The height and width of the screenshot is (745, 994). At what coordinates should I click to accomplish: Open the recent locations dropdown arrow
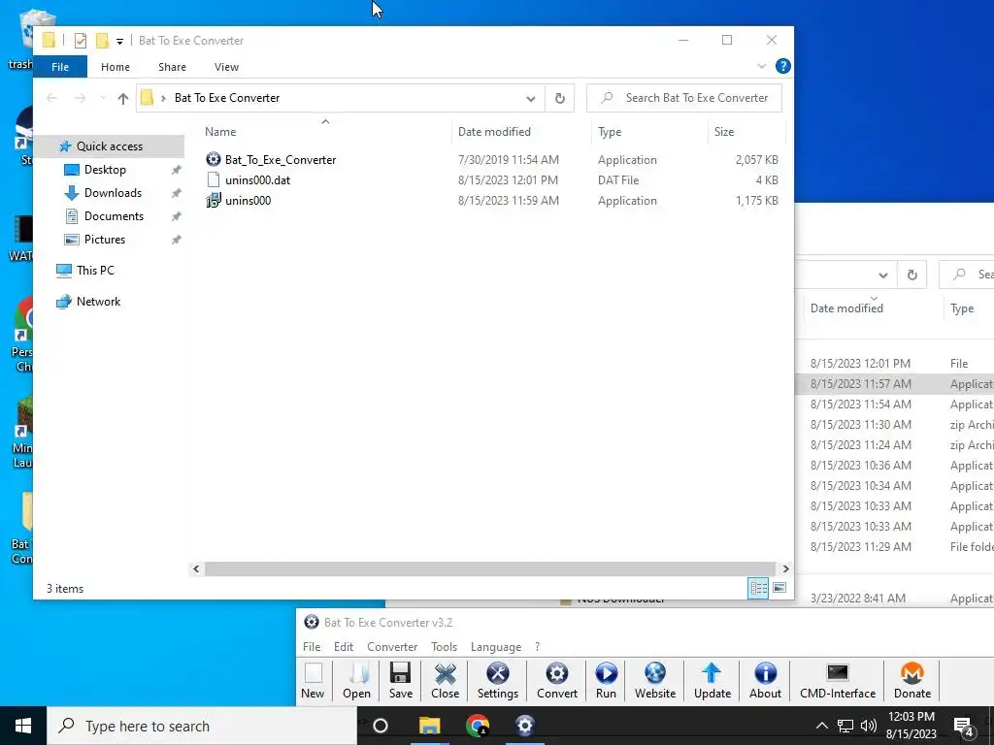tap(103, 98)
